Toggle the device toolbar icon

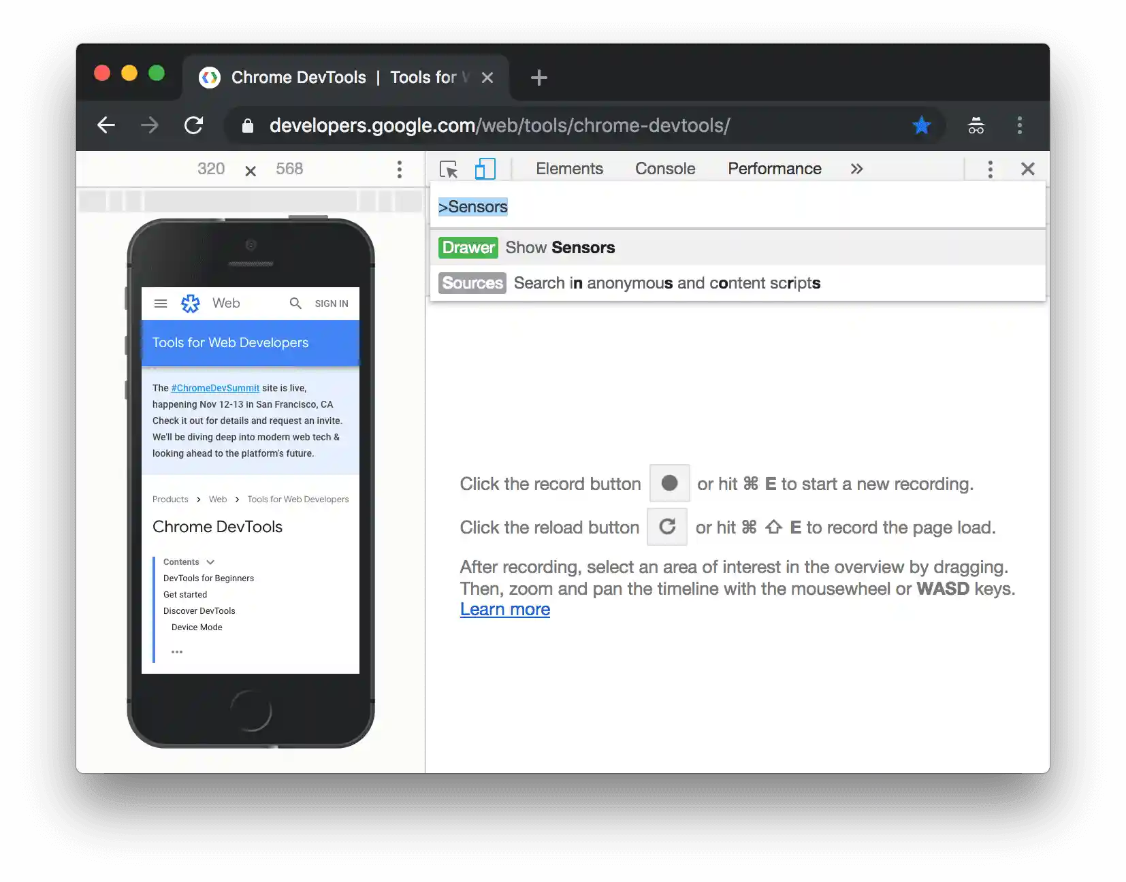pyautogui.click(x=485, y=169)
